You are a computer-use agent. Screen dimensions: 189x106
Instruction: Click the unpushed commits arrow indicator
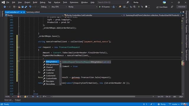click(145, 104)
